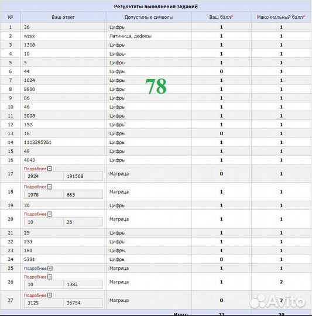Collapse details of task 26 via minus icon
This screenshot has width=312, height=316.
(x=50, y=277)
